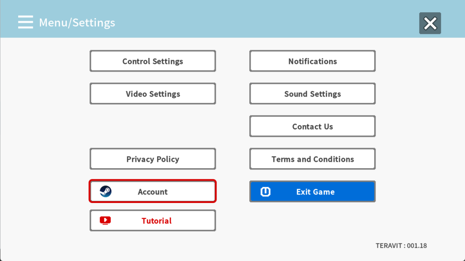This screenshot has height=261, width=465.
Task: Click the Account label text
Action: pyautogui.click(x=153, y=192)
